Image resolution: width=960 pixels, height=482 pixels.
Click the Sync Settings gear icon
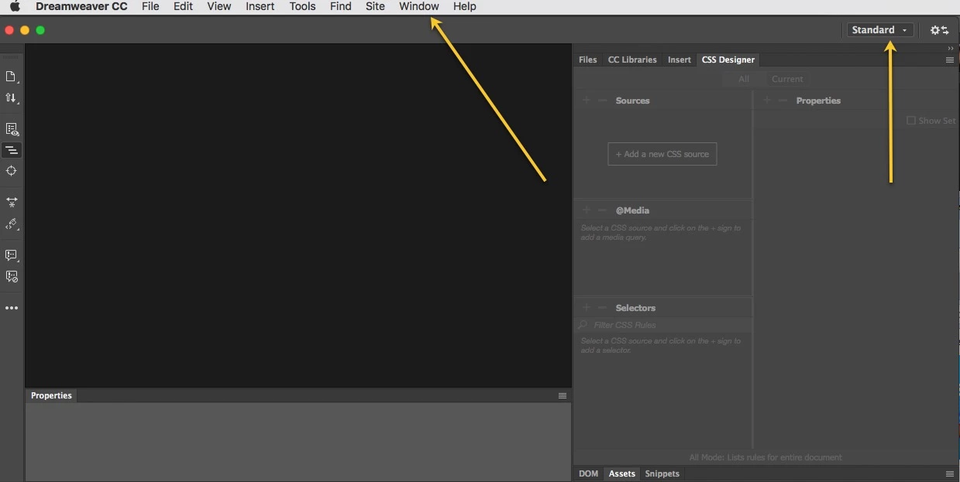[x=939, y=30]
